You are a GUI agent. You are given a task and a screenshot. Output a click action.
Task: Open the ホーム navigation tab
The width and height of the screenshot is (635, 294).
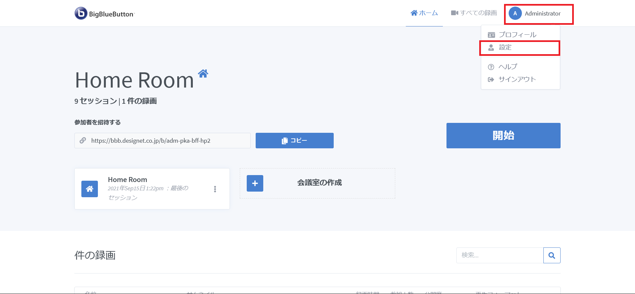(424, 13)
